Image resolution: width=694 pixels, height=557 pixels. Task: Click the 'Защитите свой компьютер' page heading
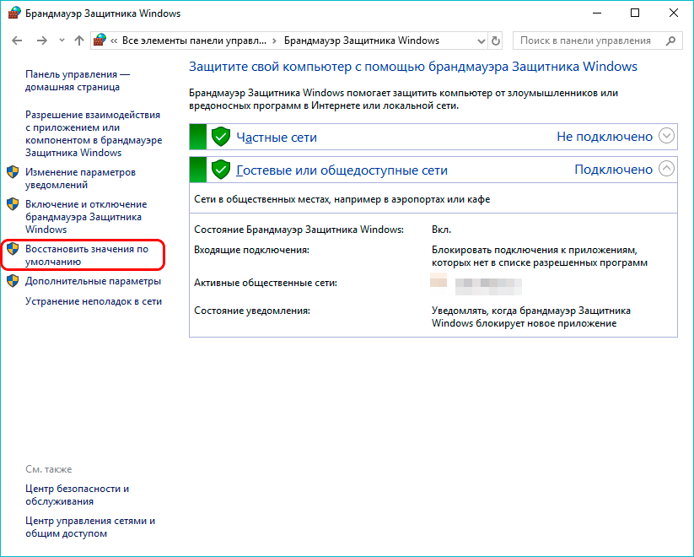[x=413, y=67]
